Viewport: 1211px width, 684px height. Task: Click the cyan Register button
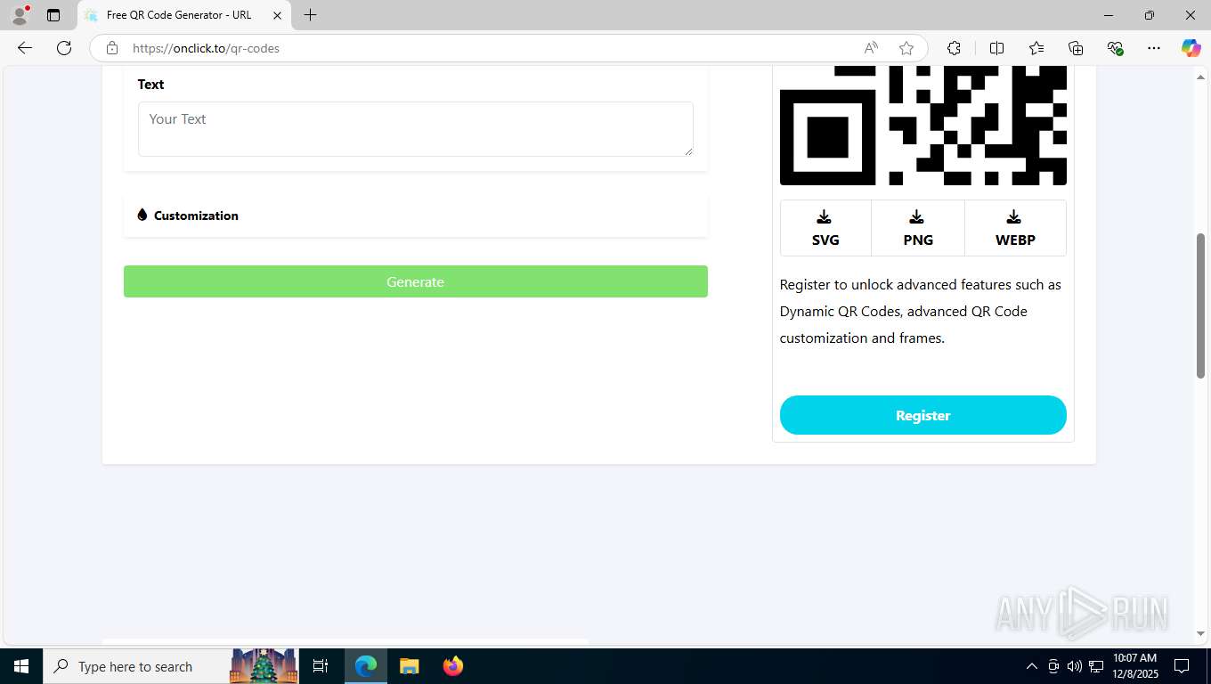click(x=922, y=415)
